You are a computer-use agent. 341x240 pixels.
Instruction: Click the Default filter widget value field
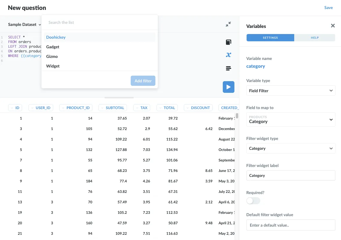coord(291,225)
